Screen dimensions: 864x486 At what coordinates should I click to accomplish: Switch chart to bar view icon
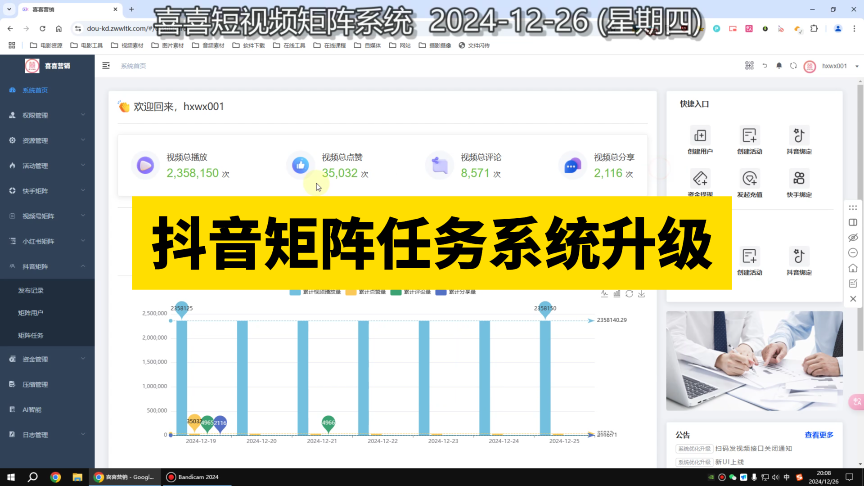[x=617, y=294]
